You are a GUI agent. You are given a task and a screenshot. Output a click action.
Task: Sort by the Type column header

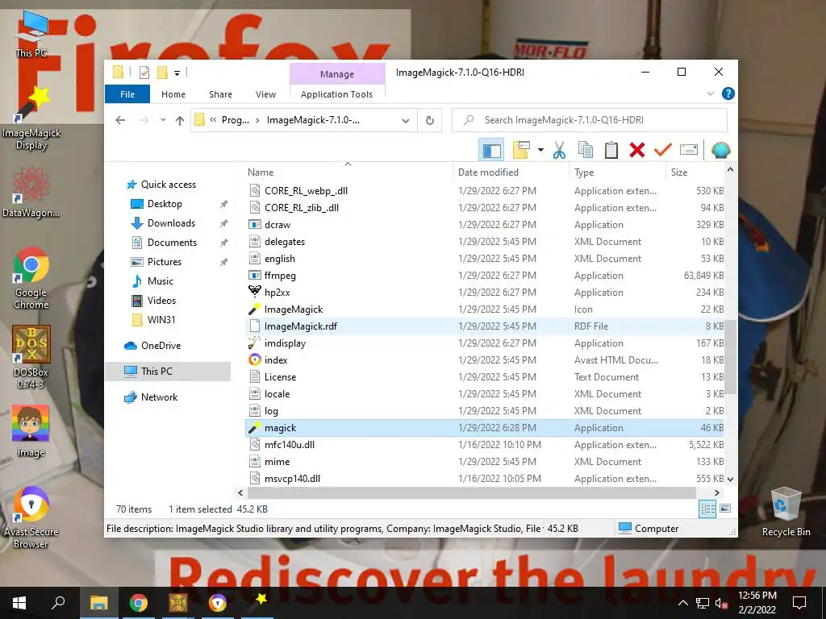[617, 172]
